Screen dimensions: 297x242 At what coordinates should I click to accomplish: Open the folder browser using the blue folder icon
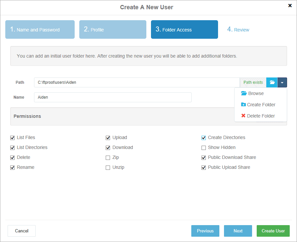coord(272,82)
